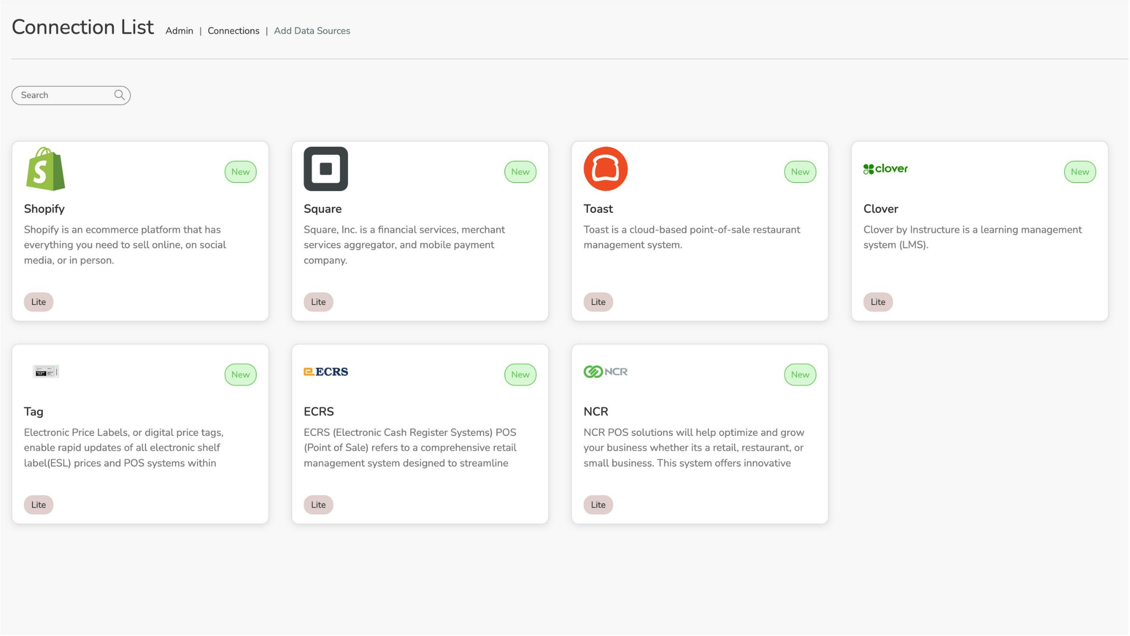The width and height of the screenshot is (1130, 636).
Task: Click the New badge on Tag card
Action: (240, 375)
